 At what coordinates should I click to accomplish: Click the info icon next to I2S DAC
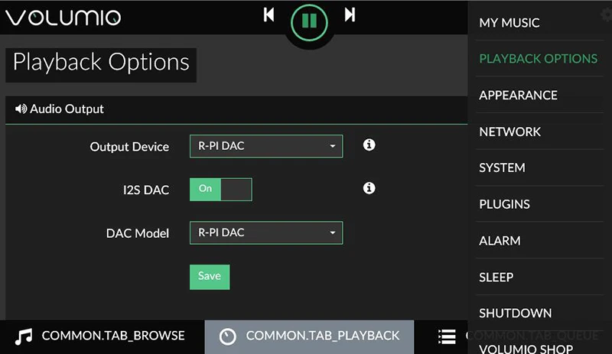(369, 188)
